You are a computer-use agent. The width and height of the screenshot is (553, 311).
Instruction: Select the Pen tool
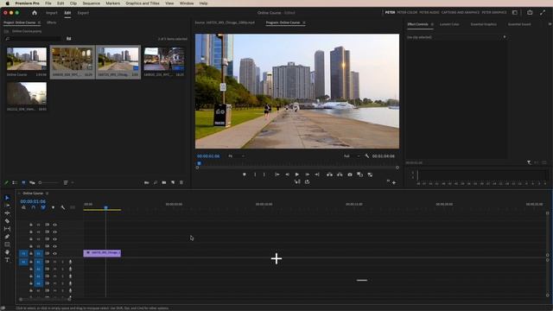click(x=7, y=237)
